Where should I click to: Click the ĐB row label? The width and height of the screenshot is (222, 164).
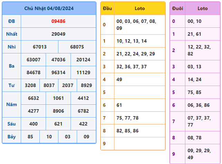11,21
